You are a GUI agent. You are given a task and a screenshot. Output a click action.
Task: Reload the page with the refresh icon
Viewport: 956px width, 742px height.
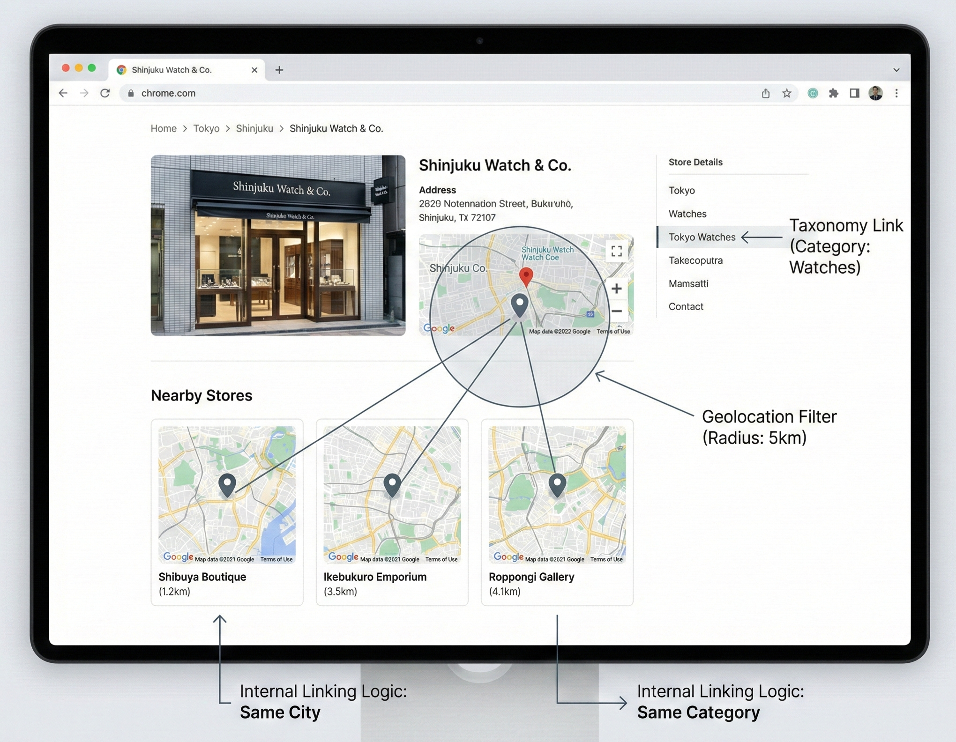105,93
